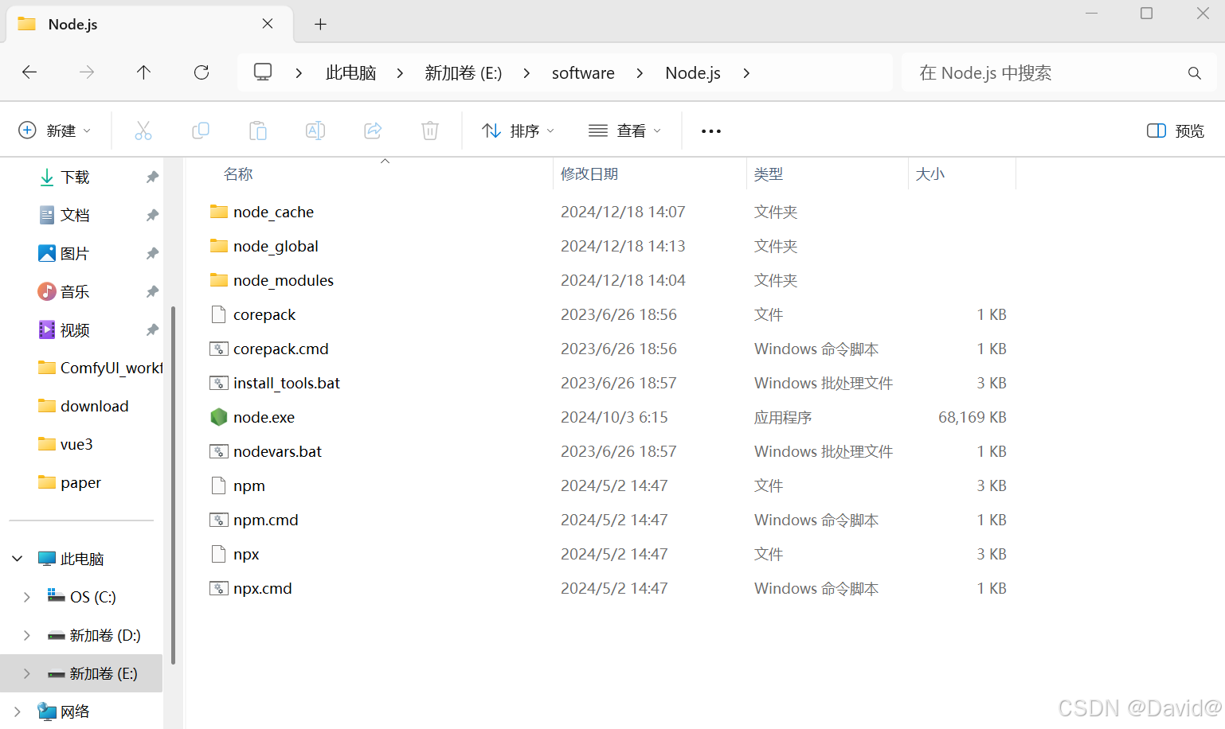Open a new tab with plus button
The width and height of the screenshot is (1225, 729).
coord(320,24)
